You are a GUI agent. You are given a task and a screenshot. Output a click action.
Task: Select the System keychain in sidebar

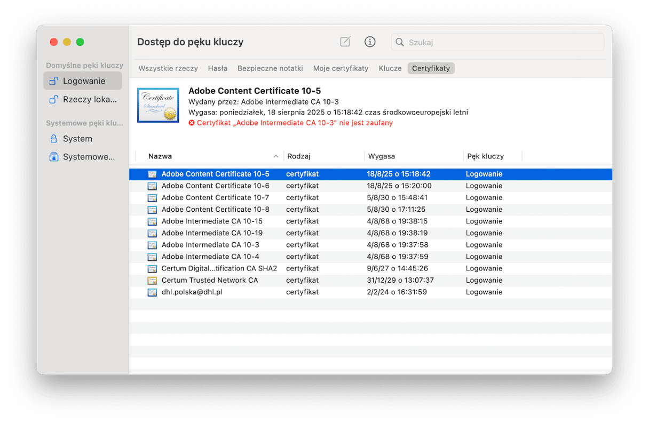pos(83,139)
